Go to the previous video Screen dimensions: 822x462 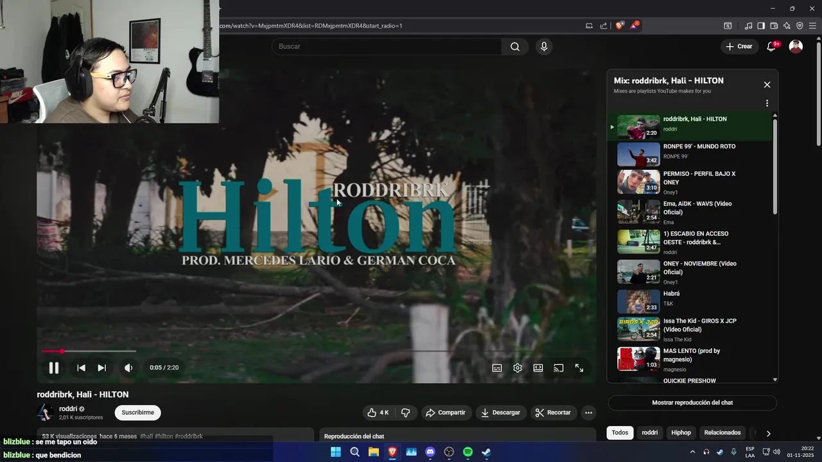click(81, 368)
